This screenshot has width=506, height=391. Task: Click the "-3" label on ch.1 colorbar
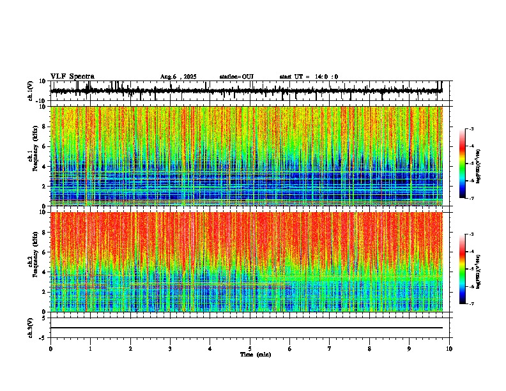pyautogui.click(x=471, y=128)
